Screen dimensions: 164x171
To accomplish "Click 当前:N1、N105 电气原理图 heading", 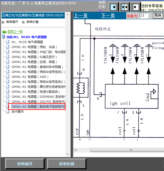I will 26,37.
